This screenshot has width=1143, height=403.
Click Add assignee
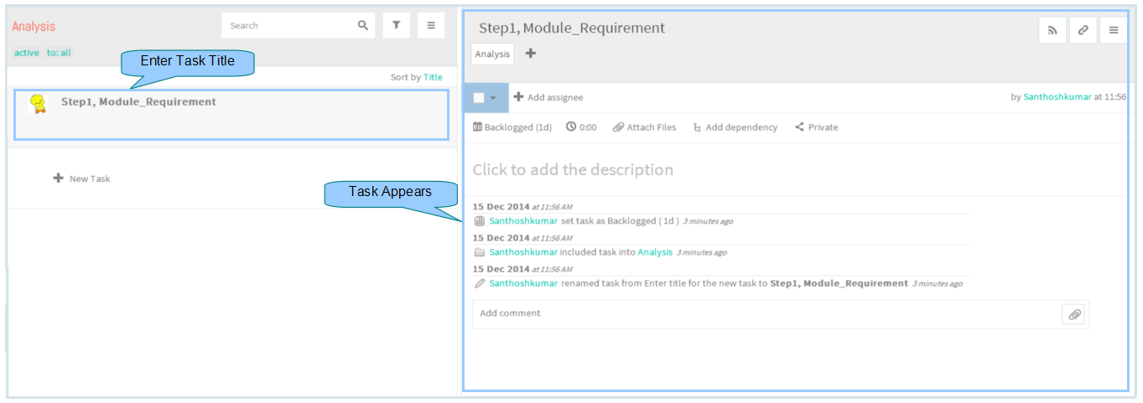(x=548, y=97)
